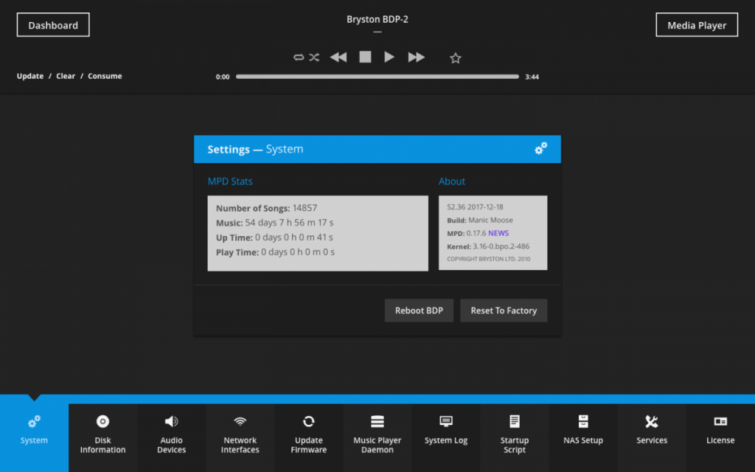Start playback with play icon
Screen dimensions: 755x472
tap(389, 58)
